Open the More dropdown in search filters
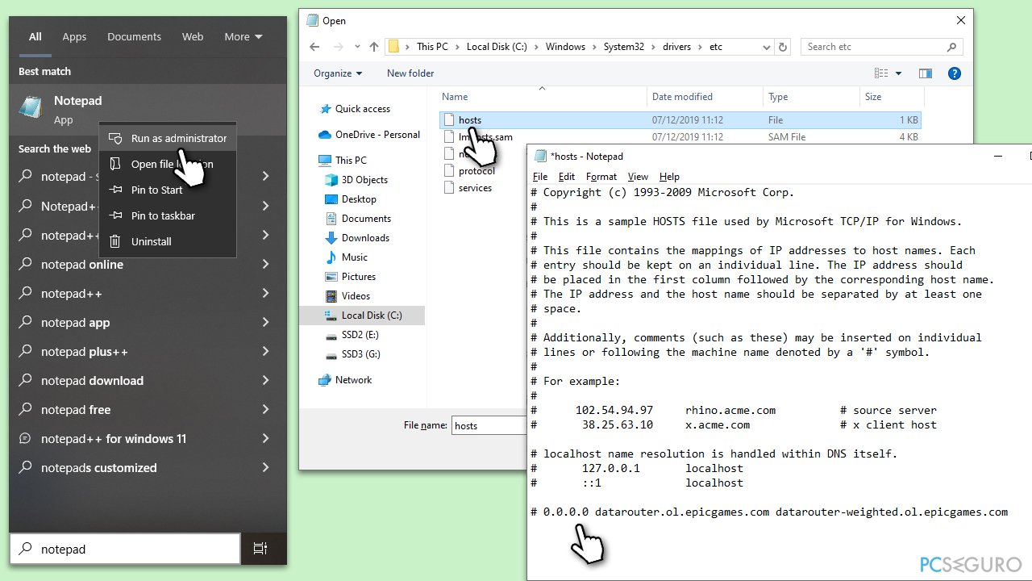The height and width of the screenshot is (581, 1032). (x=243, y=36)
